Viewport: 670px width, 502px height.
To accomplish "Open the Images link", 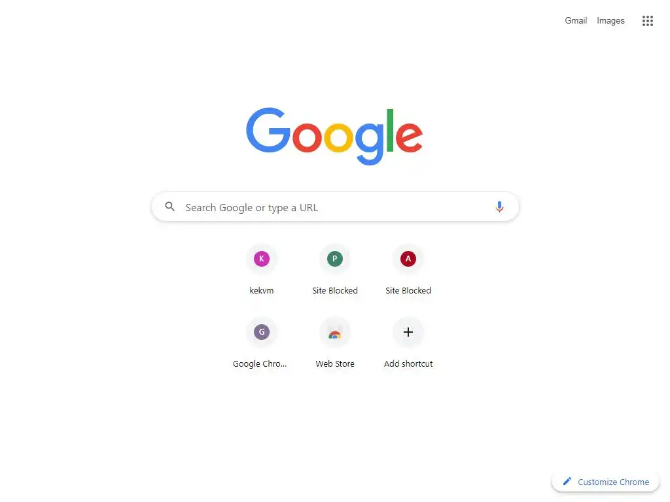I will [x=610, y=20].
